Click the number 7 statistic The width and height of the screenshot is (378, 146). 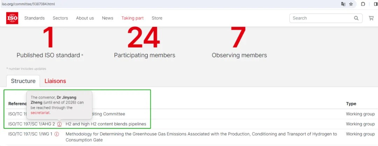[238, 37]
